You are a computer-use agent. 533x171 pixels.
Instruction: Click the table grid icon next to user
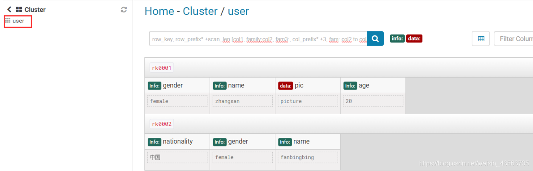coord(8,20)
